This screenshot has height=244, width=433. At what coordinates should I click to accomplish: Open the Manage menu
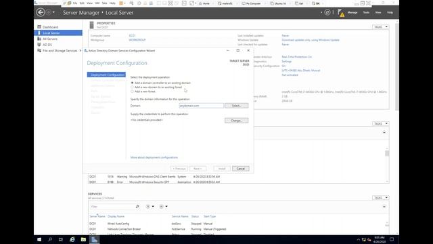[x=352, y=12]
